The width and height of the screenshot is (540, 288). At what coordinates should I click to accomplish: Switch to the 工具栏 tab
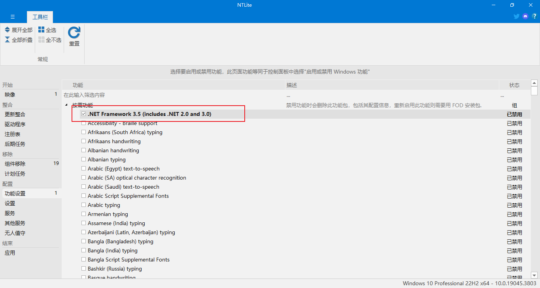pos(40,17)
